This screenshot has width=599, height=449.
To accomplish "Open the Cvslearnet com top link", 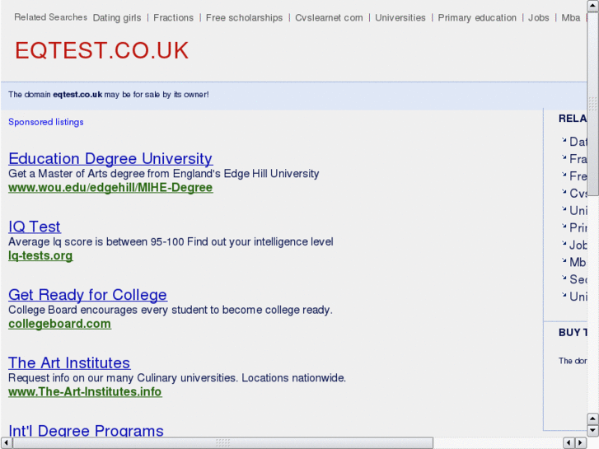I will click(x=329, y=17).
